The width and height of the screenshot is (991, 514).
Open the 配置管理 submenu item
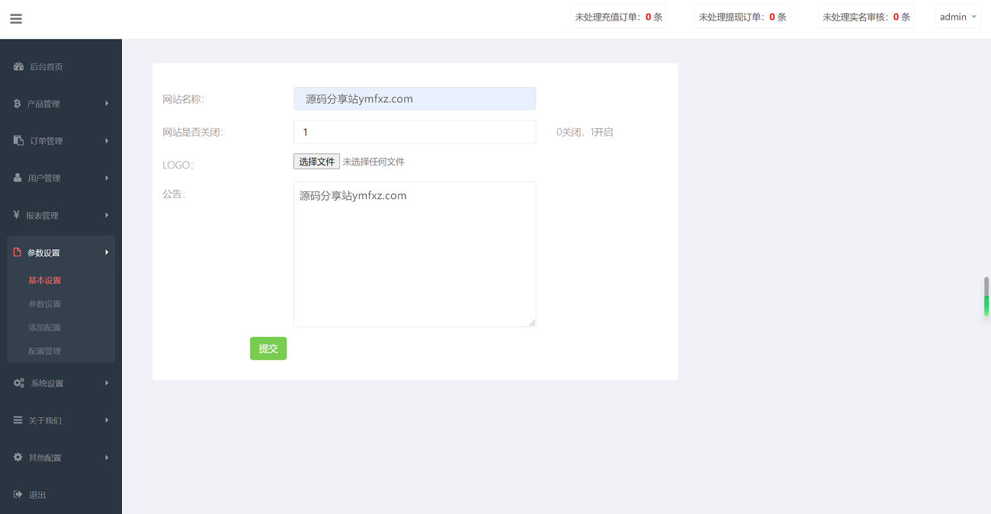coord(45,352)
